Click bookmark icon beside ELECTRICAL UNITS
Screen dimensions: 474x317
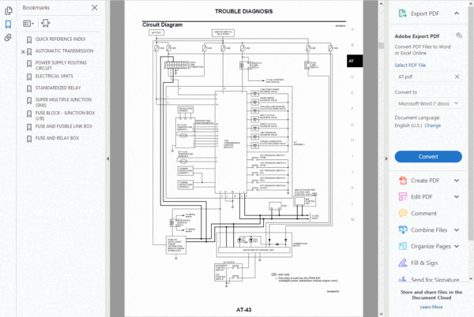click(x=29, y=77)
